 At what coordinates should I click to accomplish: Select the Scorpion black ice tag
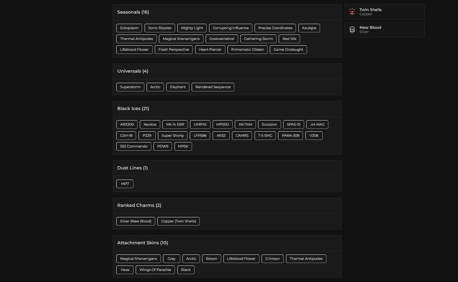[x=269, y=125]
